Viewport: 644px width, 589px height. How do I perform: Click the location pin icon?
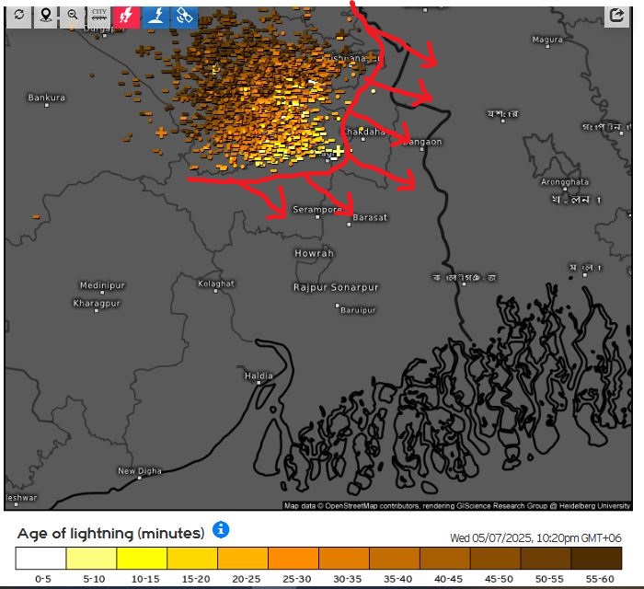[46, 16]
